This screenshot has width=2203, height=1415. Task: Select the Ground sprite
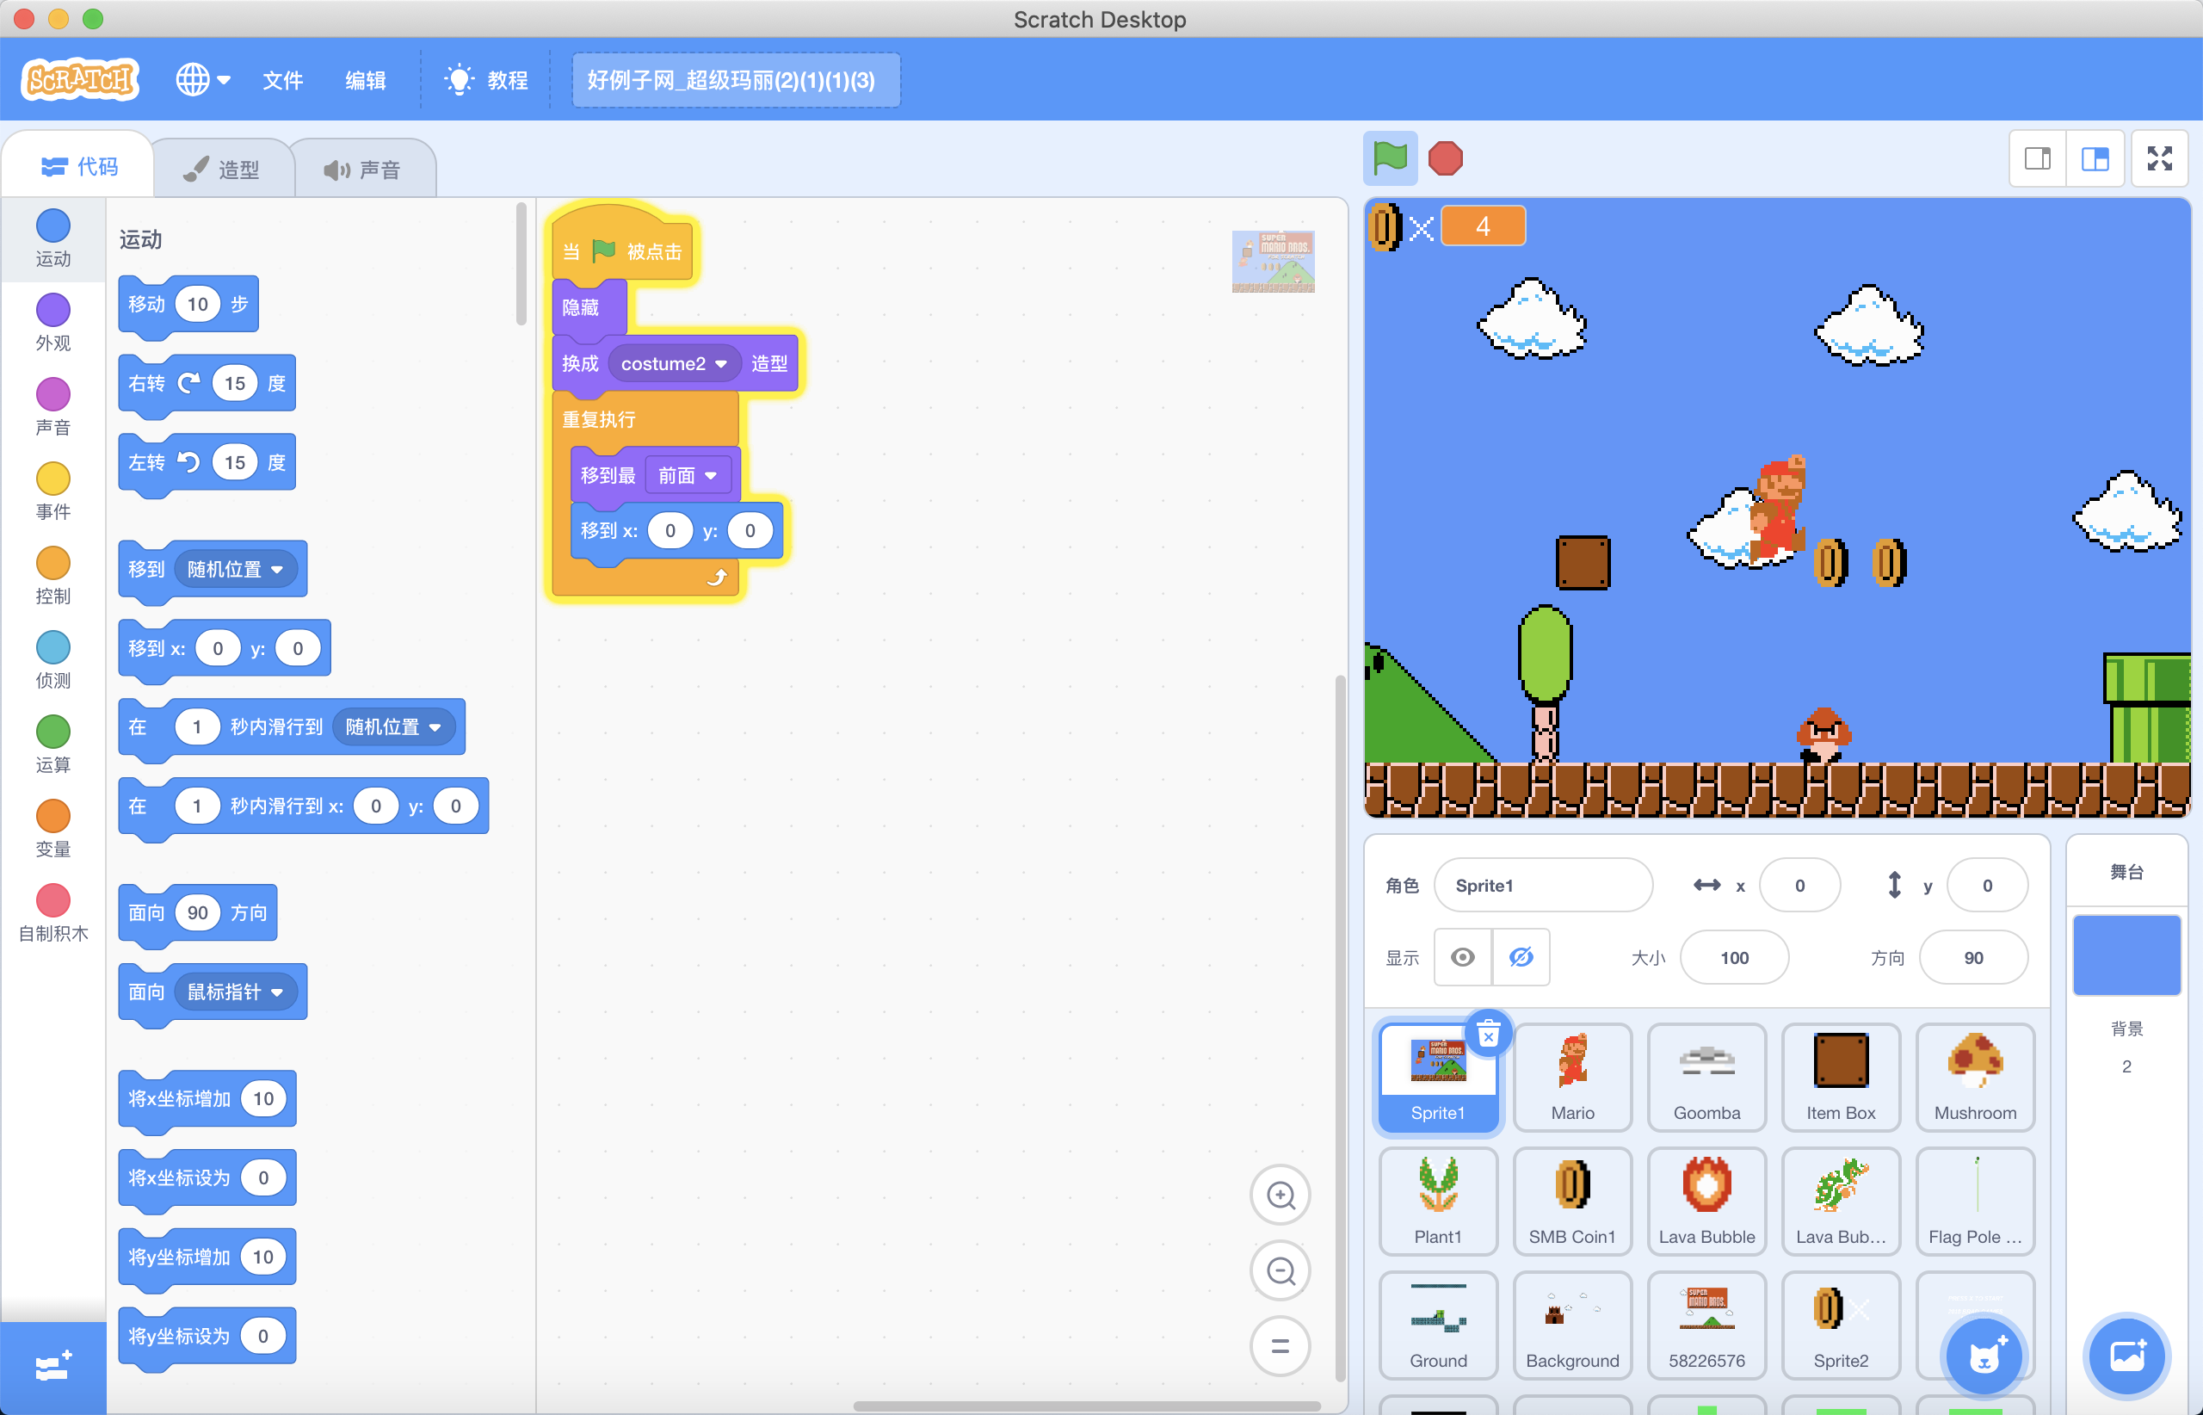pos(1438,1325)
